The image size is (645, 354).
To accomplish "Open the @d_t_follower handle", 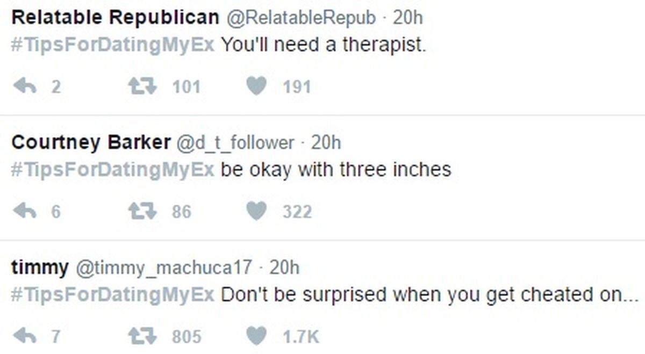I will (x=235, y=143).
